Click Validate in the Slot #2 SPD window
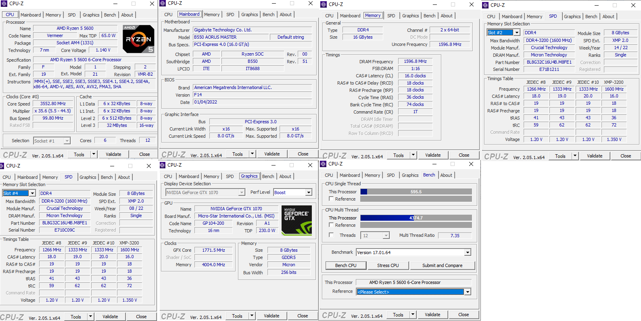Screen dimensions: 641x321 click(x=595, y=156)
